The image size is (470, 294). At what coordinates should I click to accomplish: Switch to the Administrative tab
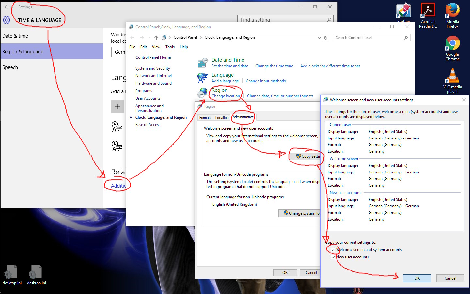click(x=243, y=117)
